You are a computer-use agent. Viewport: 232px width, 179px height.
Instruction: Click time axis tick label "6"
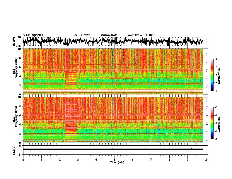133,160
